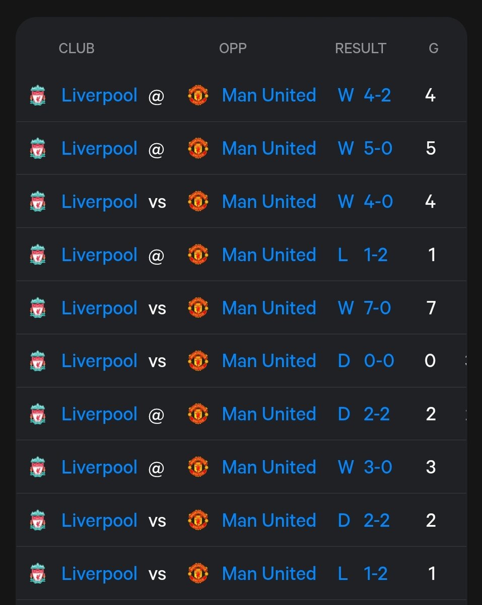Click Liverpool name in the 4-0 row
The height and width of the screenshot is (605, 482).
point(99,202)
